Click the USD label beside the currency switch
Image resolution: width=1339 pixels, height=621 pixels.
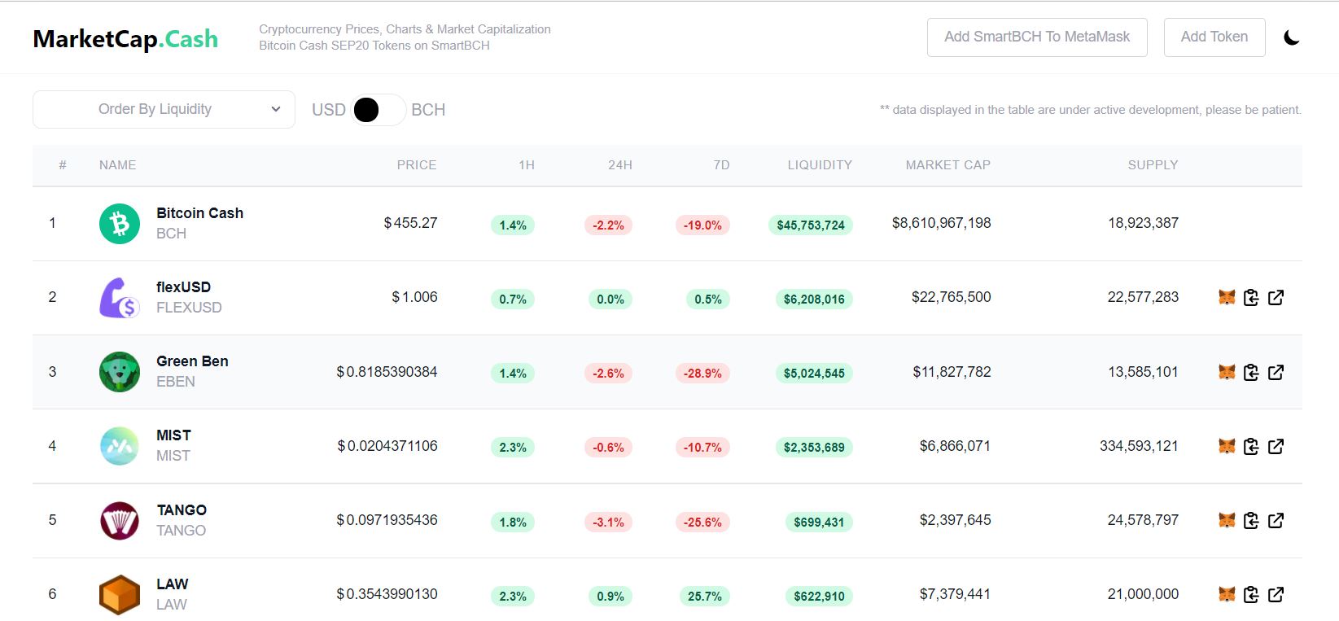(329, 110)
